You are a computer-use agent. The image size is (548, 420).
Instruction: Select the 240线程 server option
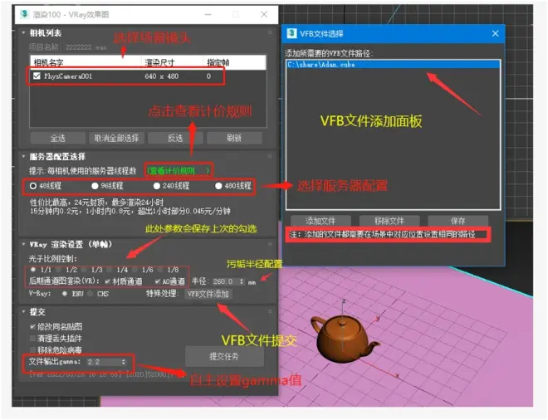[x=157, y=186]
